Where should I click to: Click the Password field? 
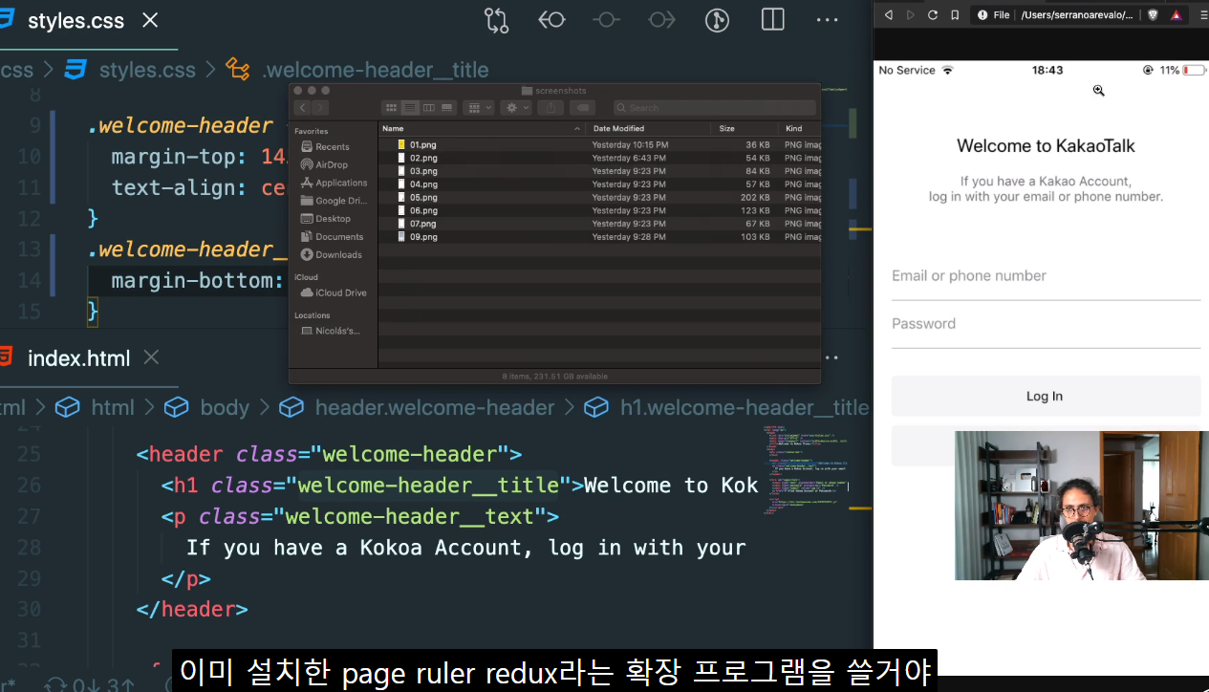(x=1046, y=324)
